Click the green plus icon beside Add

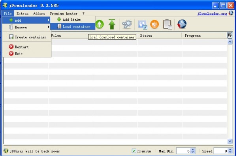(x=11, y=20)
